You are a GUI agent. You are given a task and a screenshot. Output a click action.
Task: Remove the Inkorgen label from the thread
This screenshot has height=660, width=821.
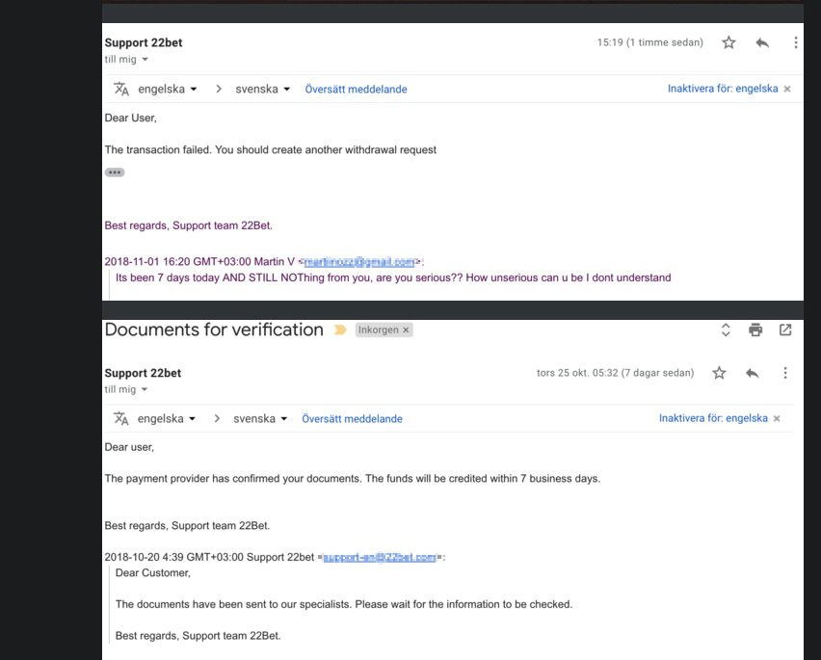tap(406, 330)
